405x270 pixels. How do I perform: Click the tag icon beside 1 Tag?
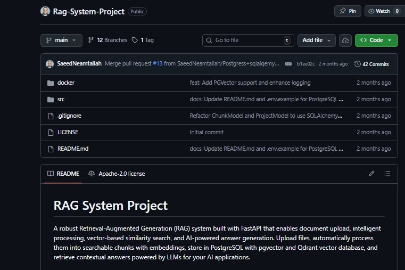pos(135,40)
